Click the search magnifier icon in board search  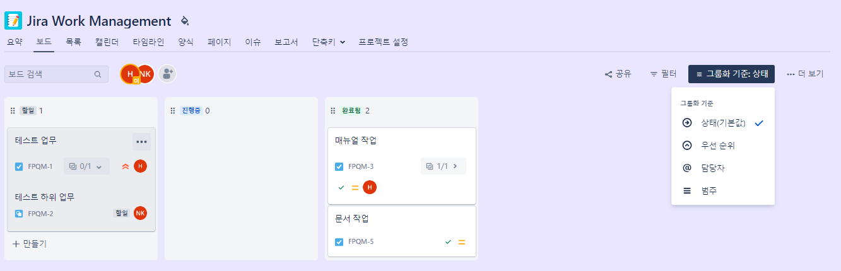point(98,74)
